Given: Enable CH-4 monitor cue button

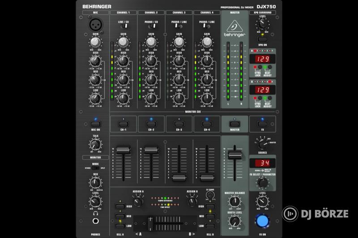Looking at the screenshot, I should (x=207, y=124).
